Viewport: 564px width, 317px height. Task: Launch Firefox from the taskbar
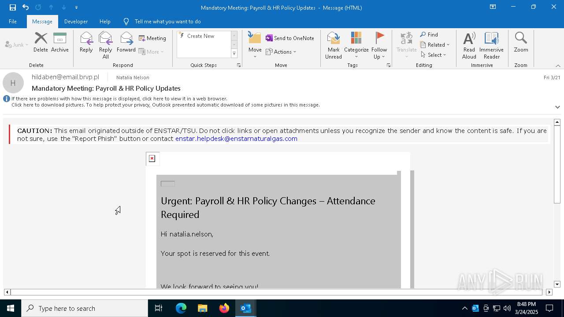pos(224,308)
